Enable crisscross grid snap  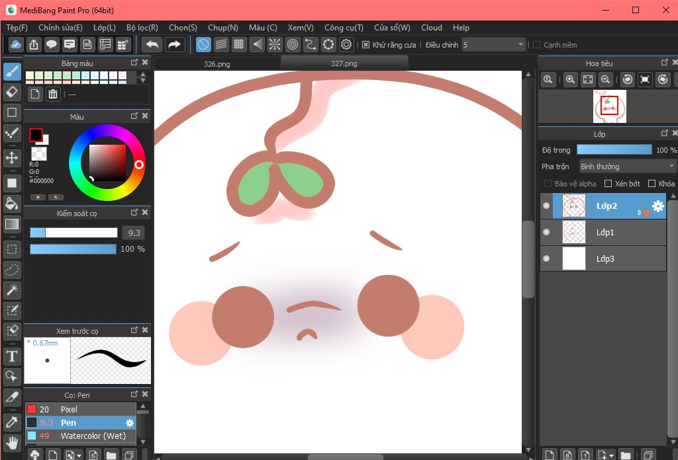coord(238,44)
